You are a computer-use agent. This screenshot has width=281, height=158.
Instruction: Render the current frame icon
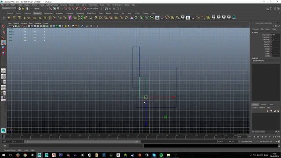click(x=110, y=9)
